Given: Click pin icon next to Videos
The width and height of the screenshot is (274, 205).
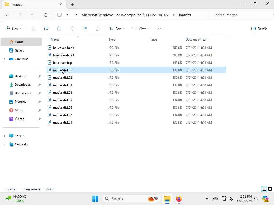Looking at the screenshot, I should point(40,119).
